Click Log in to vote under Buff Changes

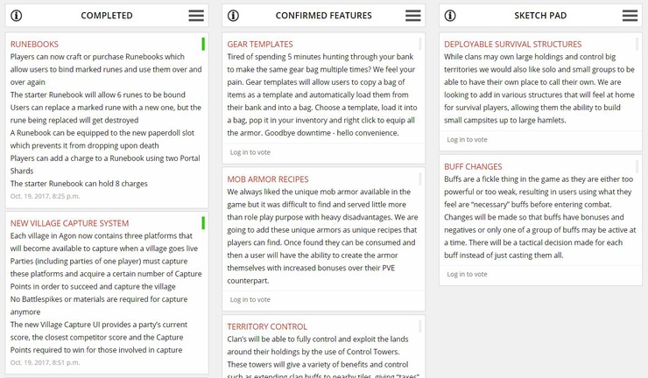[x=467, y=274]
